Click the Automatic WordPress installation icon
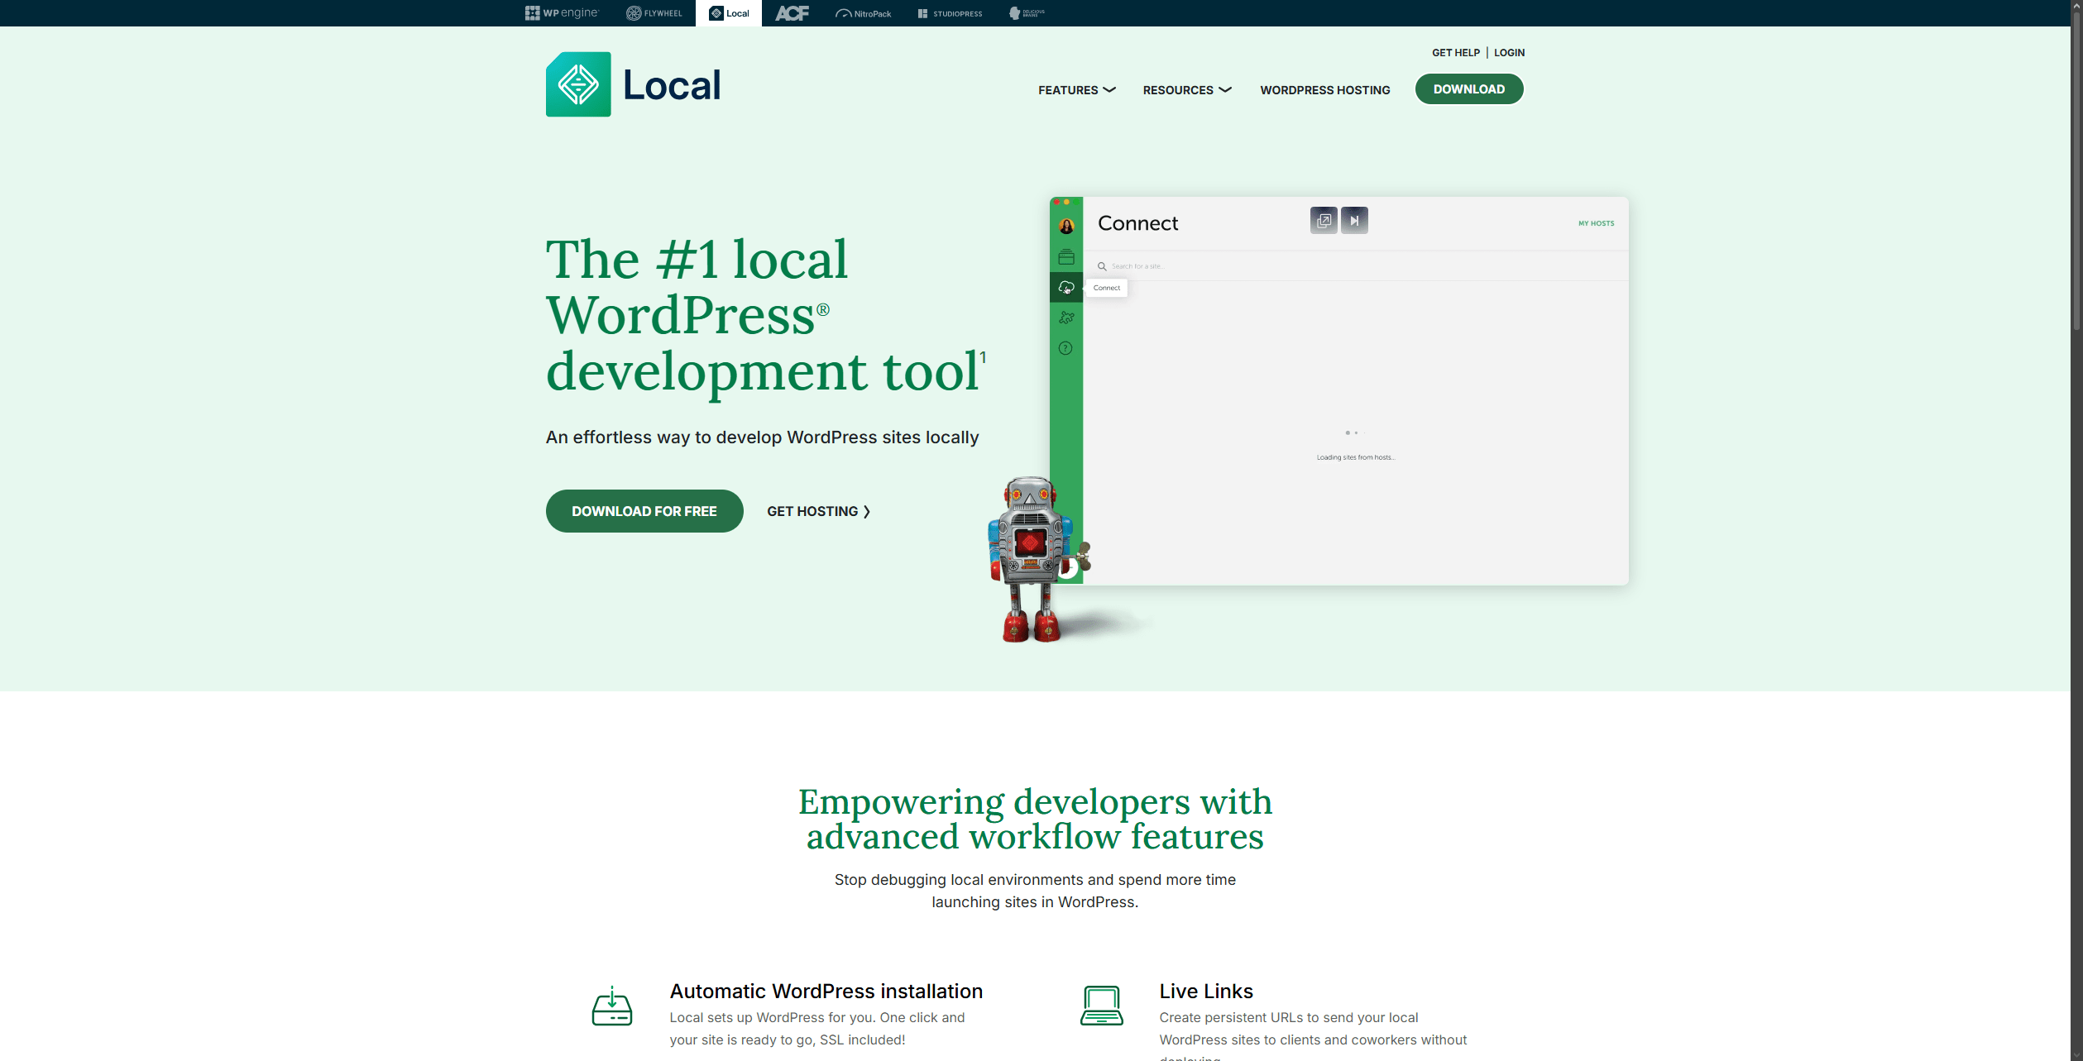Screen dimensions: 2083x1061 pos(612,1006)
